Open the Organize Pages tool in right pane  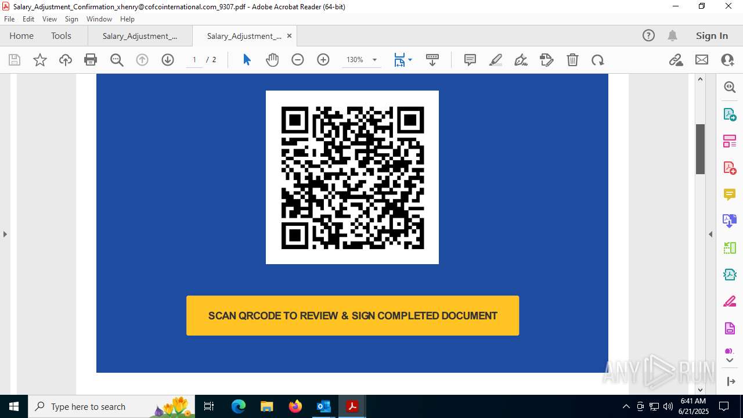pos(730,140)
